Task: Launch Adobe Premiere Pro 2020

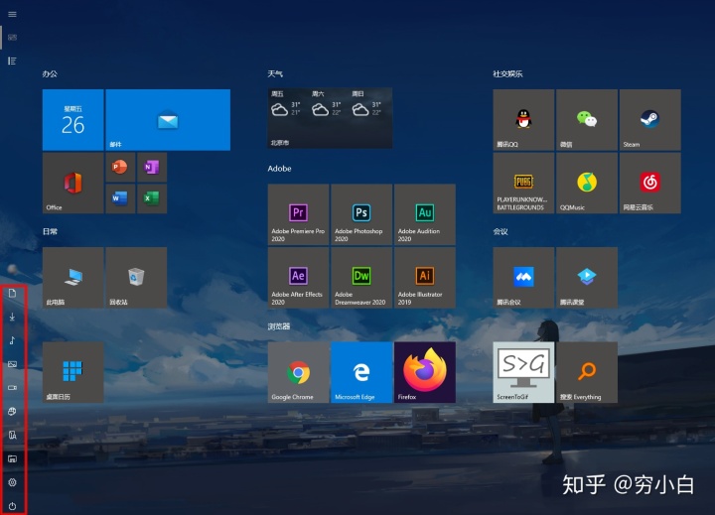Action: 298,214
